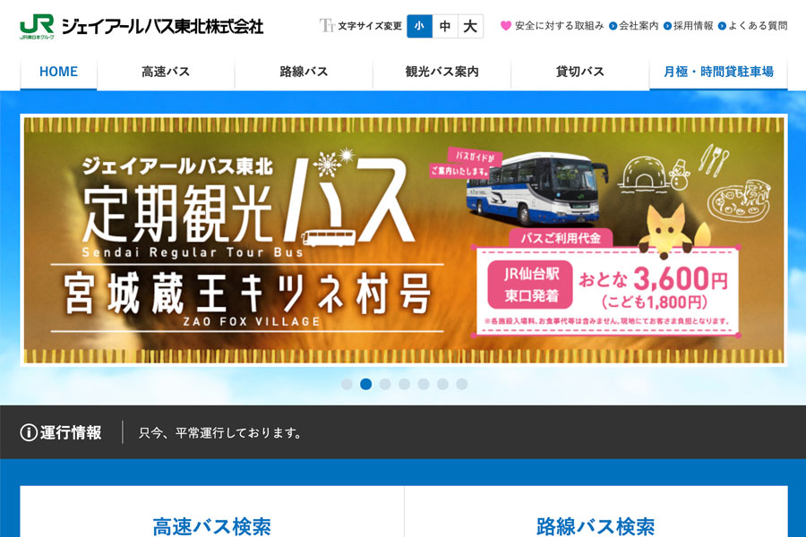Open the 高速バス menu tab

point(166,72)
